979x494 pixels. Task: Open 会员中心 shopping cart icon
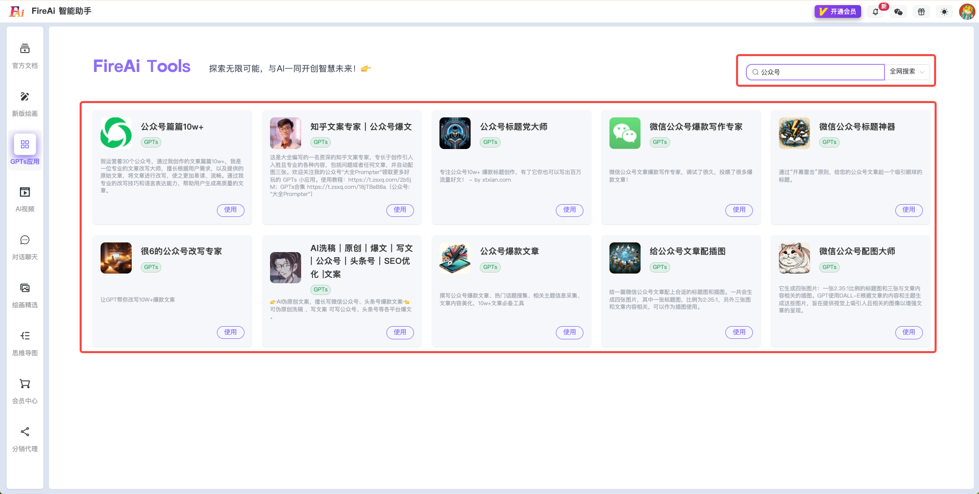(x=25, y=384)
